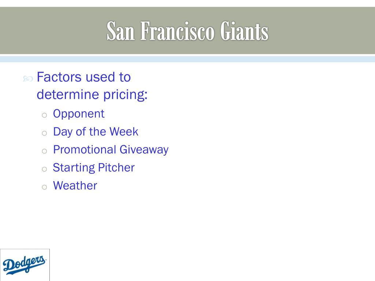Click the circle bullet beside Opponent
This screenshot has height=281, width=375.
(44, 115)
